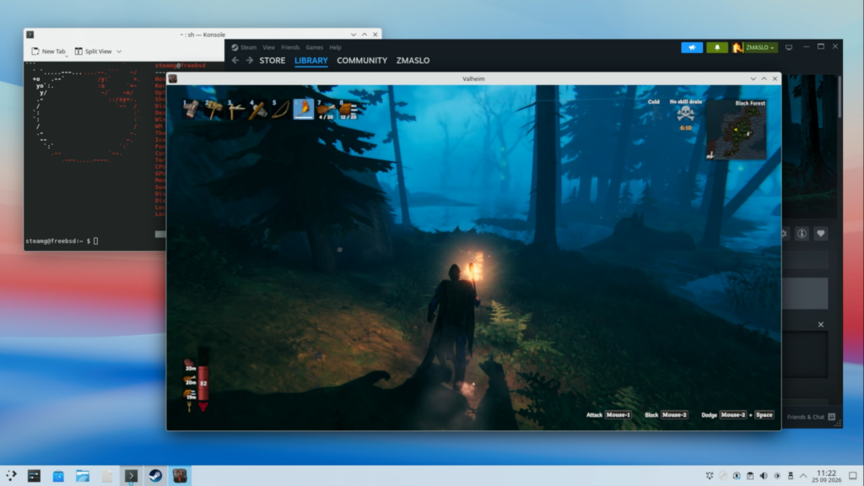Click the red health bar in Valheim
Image resolution: width=864 pixels, height=486 pixels.
pyautogui.click(x=203, y=381)
